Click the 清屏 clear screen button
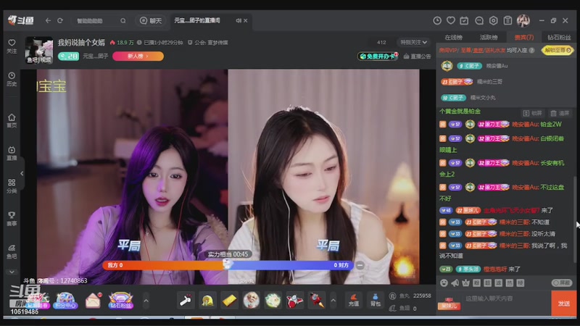 560,113
